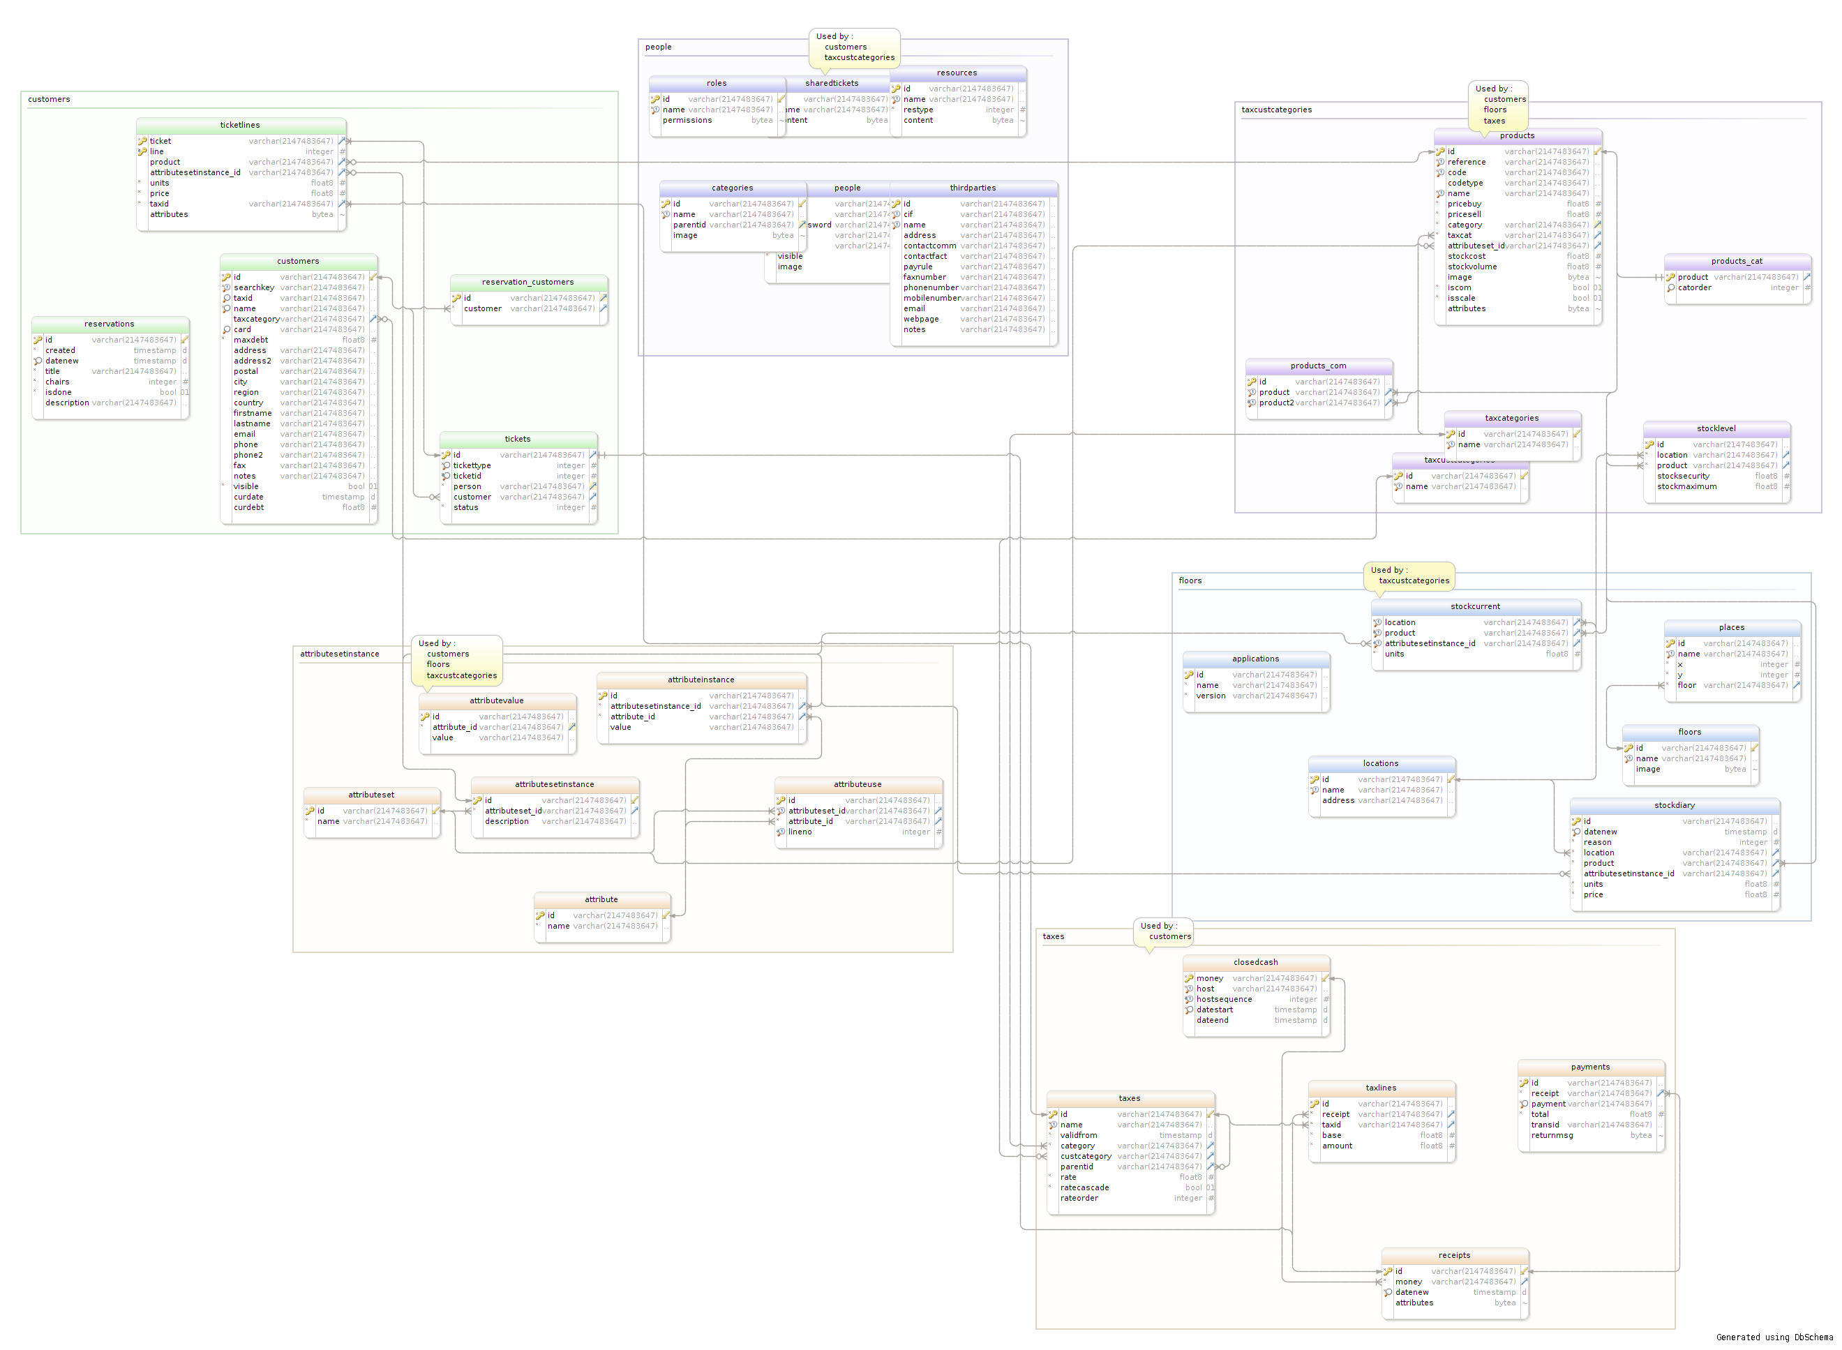Screen dimensions: 1842x1350
Task: Click the key icon for id in products_com
Action: click(x=1251, y=382)
